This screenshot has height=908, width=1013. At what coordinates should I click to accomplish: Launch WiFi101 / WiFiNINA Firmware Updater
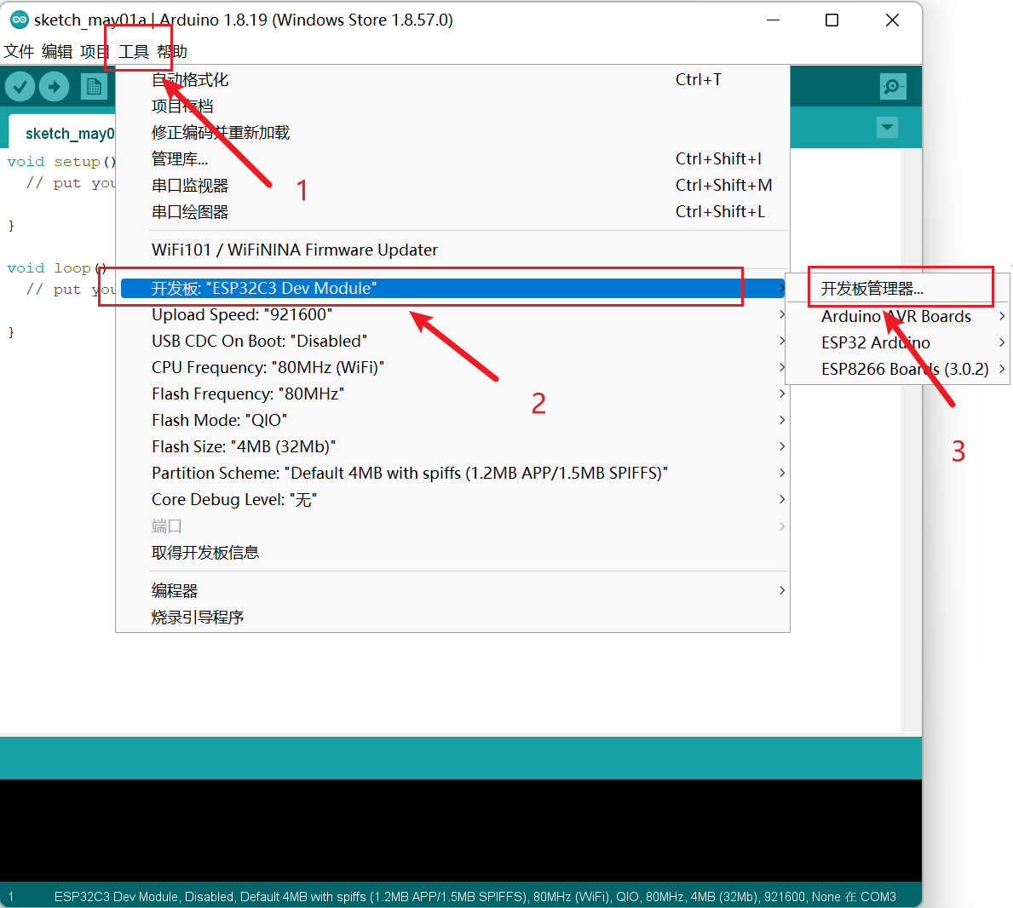click(452, 250)
